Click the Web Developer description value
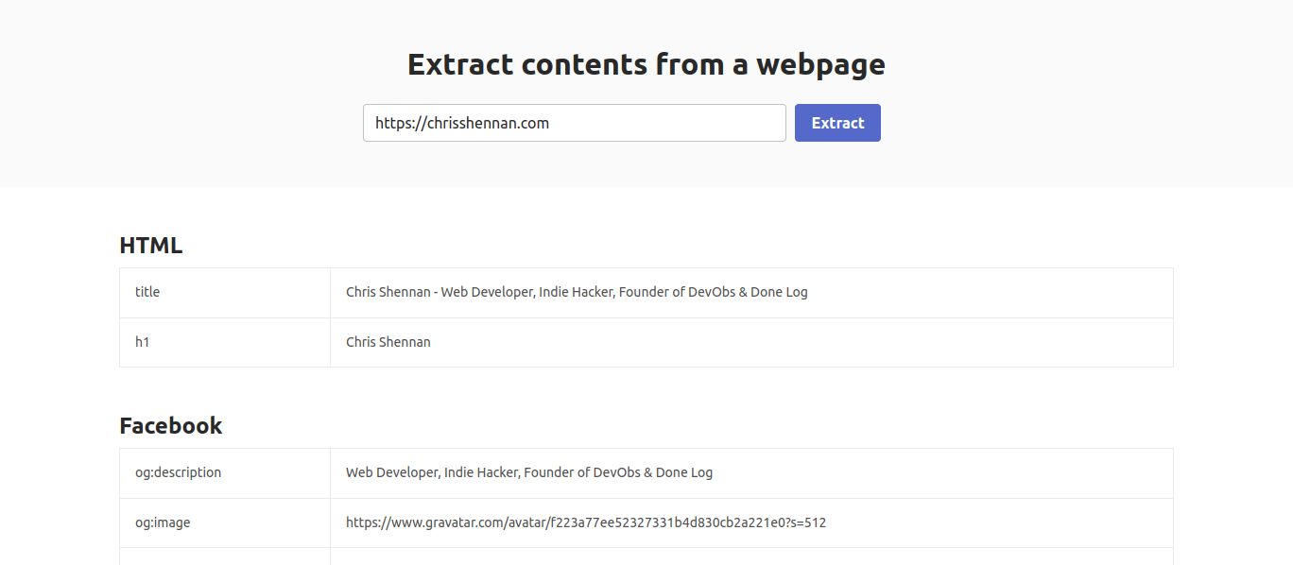 click(528, 471)
